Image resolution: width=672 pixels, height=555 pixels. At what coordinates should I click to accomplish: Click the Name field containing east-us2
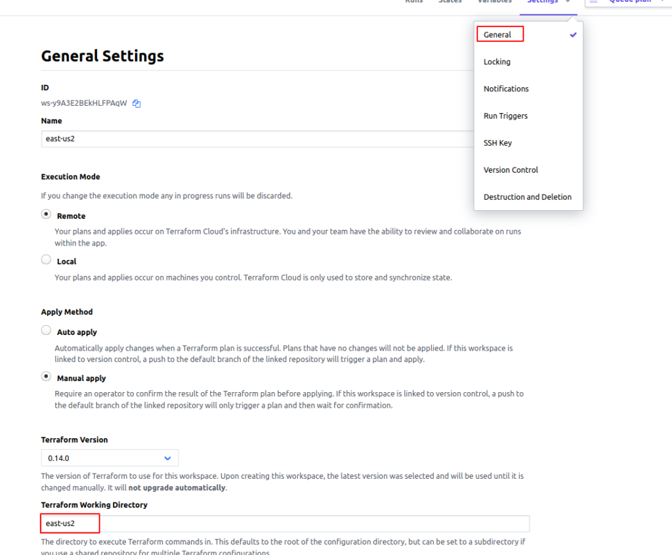pyautogui.click(x=257, y=139)
